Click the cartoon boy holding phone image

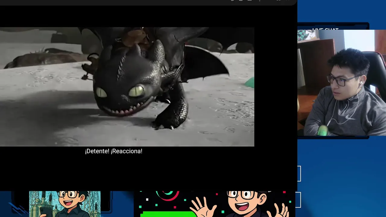[65, 204]
